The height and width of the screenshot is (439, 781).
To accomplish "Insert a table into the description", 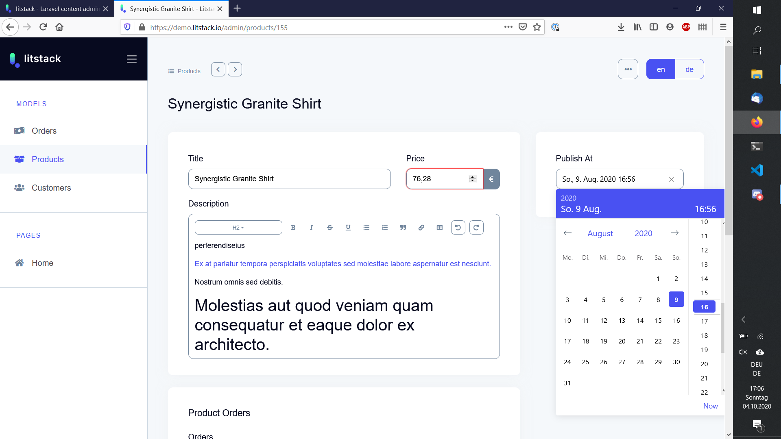I will click(x=439, y=227).
